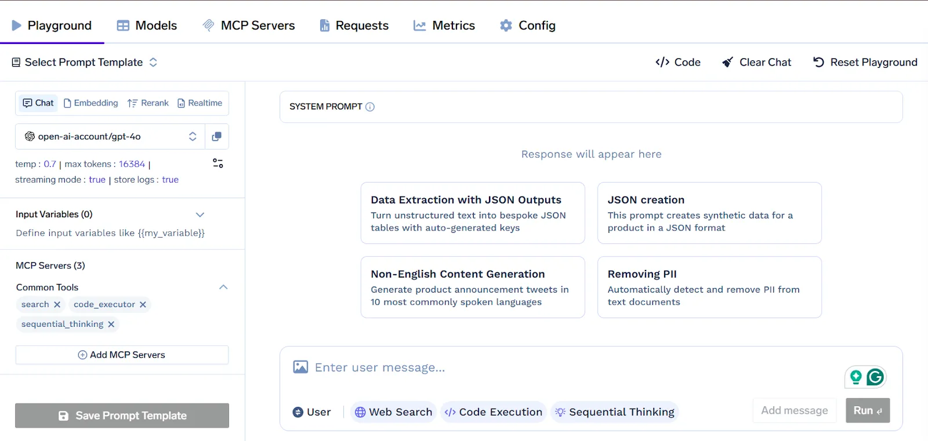Toggle the Web Search tool
This screenshot has height=441, width=928.
393,412
